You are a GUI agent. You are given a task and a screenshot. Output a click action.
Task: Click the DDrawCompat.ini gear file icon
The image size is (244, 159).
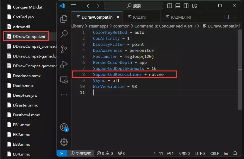(x=9, y=37)
